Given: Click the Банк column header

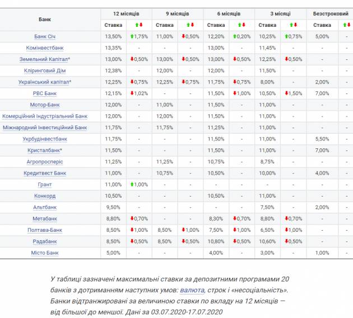Looking at the screenshot, I should tap(45, 20).
